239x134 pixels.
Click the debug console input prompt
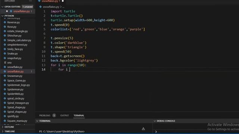coord(156,131)
